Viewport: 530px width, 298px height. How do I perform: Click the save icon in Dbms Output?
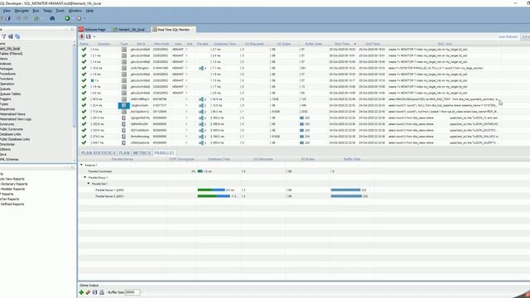(x=94, y=292)
